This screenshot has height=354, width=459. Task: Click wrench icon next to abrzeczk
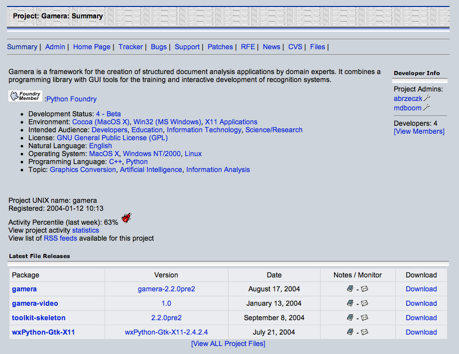click(x=427, y=98)
